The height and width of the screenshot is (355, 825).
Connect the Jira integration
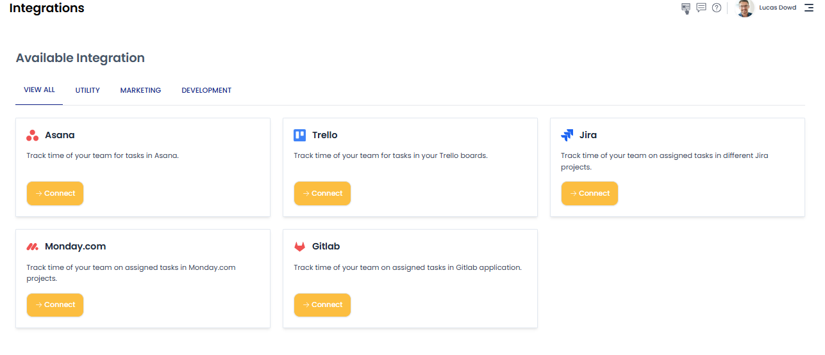click(x=590, y=194)
